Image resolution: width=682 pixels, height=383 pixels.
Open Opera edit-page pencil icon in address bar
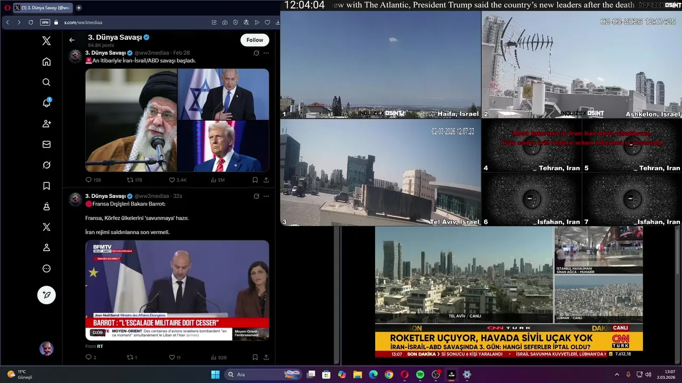214,22
